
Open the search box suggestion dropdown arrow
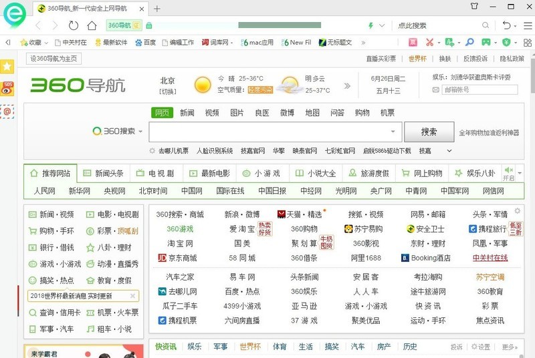click(x=393, y=132)
